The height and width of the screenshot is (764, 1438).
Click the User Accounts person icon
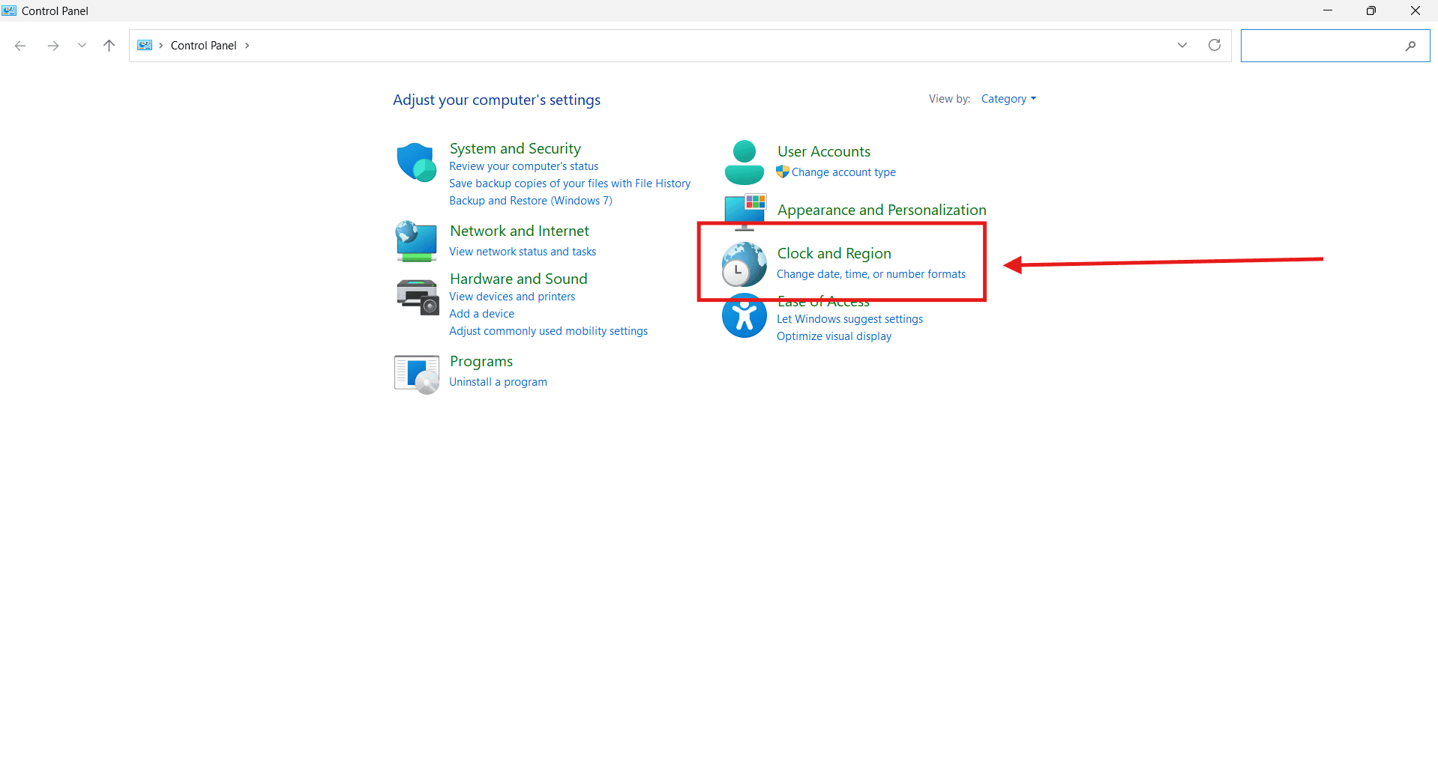[x=744, y=163]
